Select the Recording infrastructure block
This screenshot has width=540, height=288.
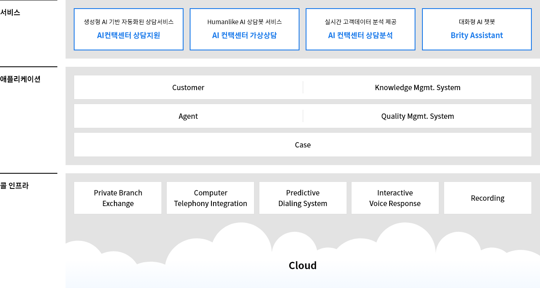pyautogui.click(x=488, y=198)
